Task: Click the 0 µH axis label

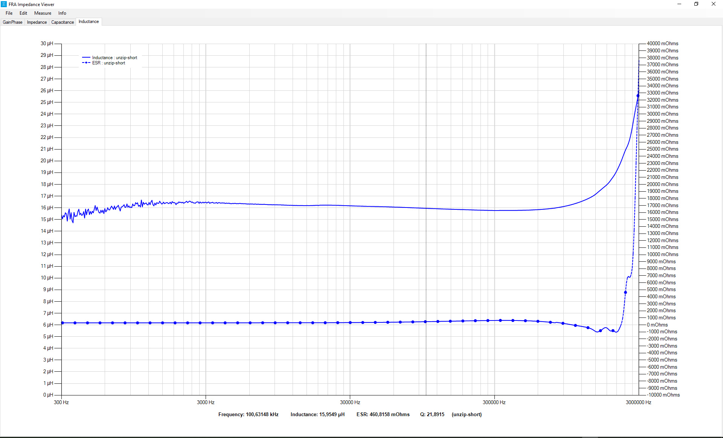Action: (48, 395)
